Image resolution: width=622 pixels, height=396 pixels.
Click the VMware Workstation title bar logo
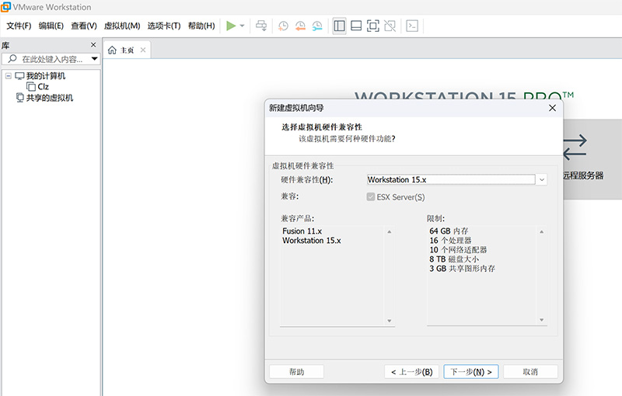click(5, 7)
